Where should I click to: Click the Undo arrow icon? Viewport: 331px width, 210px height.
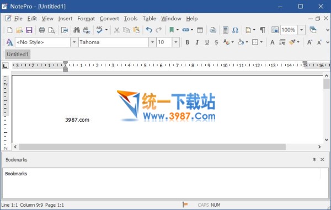pyautogui.click(x=149, y=30)
